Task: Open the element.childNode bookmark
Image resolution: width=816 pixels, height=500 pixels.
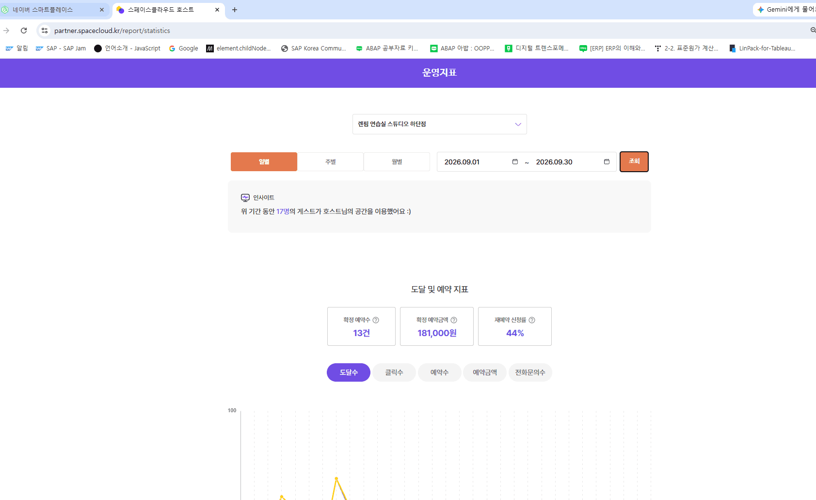Action: click(x=239, y=48)
